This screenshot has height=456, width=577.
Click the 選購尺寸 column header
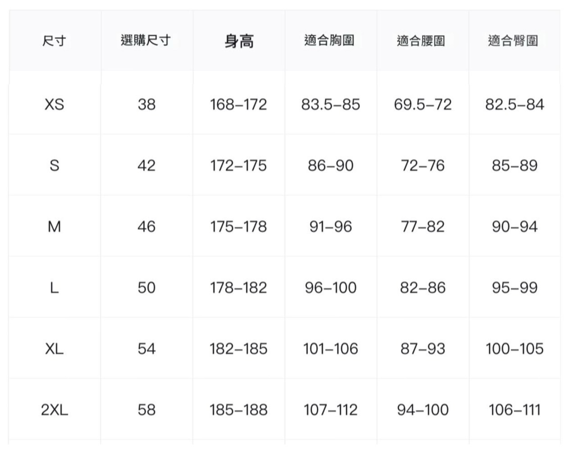click(146, 41)
